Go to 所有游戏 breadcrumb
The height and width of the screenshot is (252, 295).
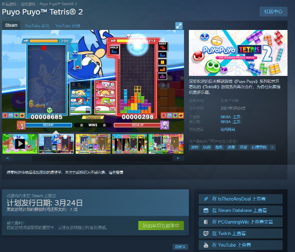point(9,4)
